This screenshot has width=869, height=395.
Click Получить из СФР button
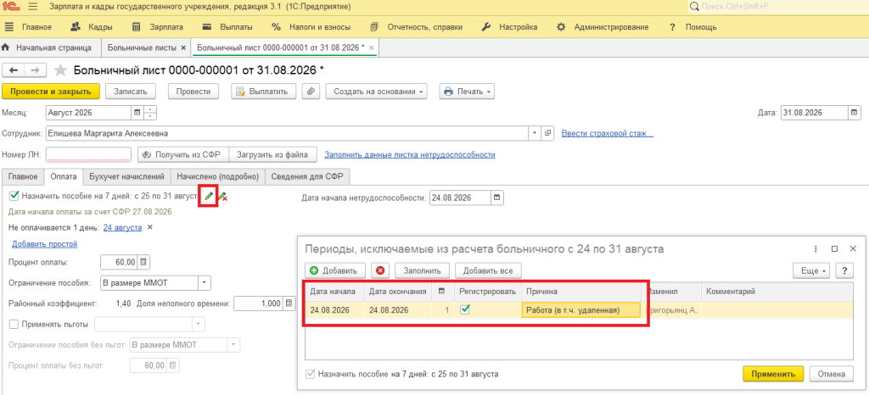(x=183, y=154)
